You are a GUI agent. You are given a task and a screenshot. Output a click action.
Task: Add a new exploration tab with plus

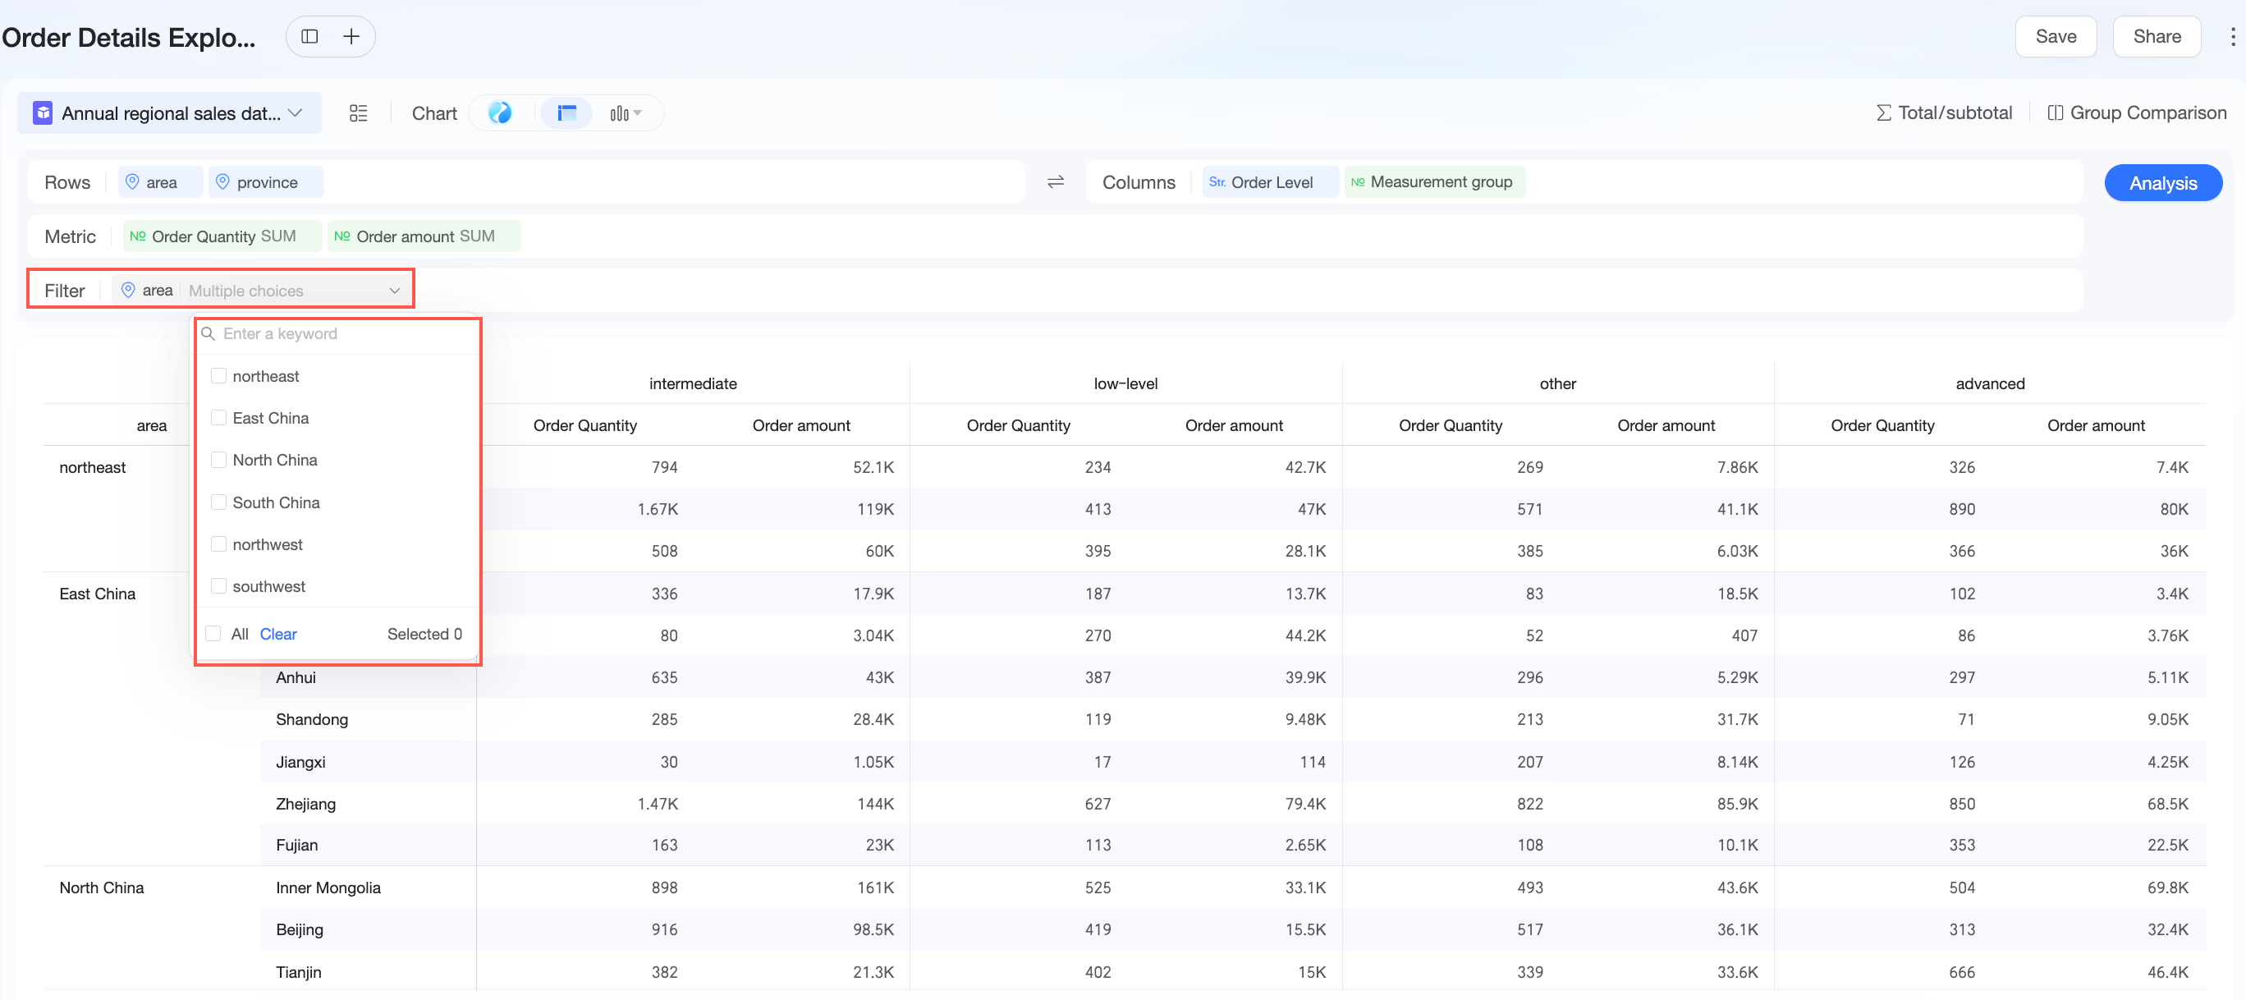pyautogui.click(x=351, y=37)
